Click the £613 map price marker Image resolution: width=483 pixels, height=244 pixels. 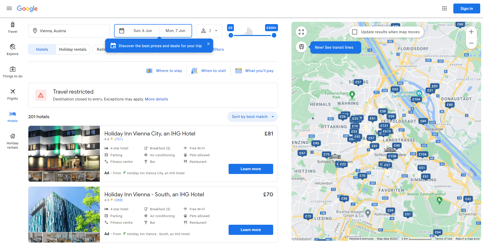(x=387, y=131)
